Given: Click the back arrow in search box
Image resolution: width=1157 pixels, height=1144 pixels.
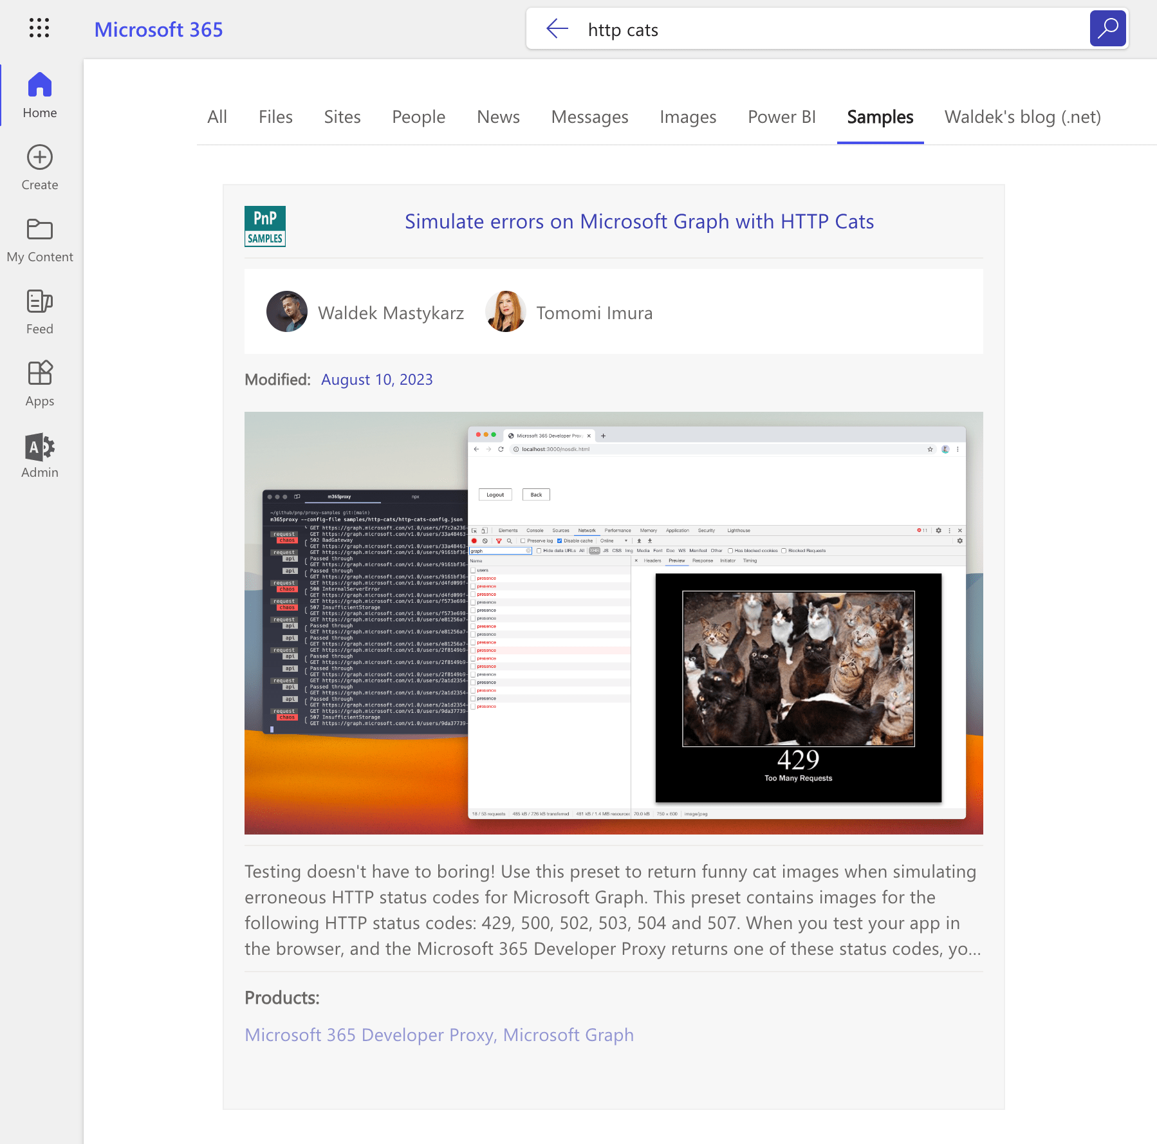Looking at the screenshot, I should 557,28.
